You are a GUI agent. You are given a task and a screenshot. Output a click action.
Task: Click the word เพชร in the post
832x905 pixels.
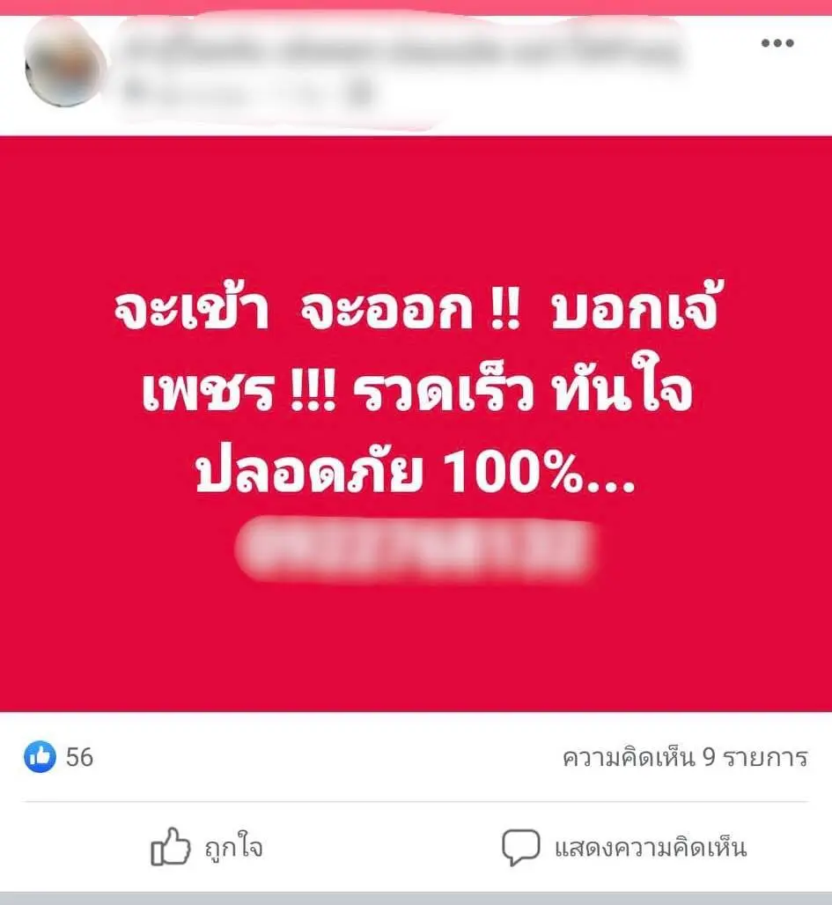[x=208, y=391]
